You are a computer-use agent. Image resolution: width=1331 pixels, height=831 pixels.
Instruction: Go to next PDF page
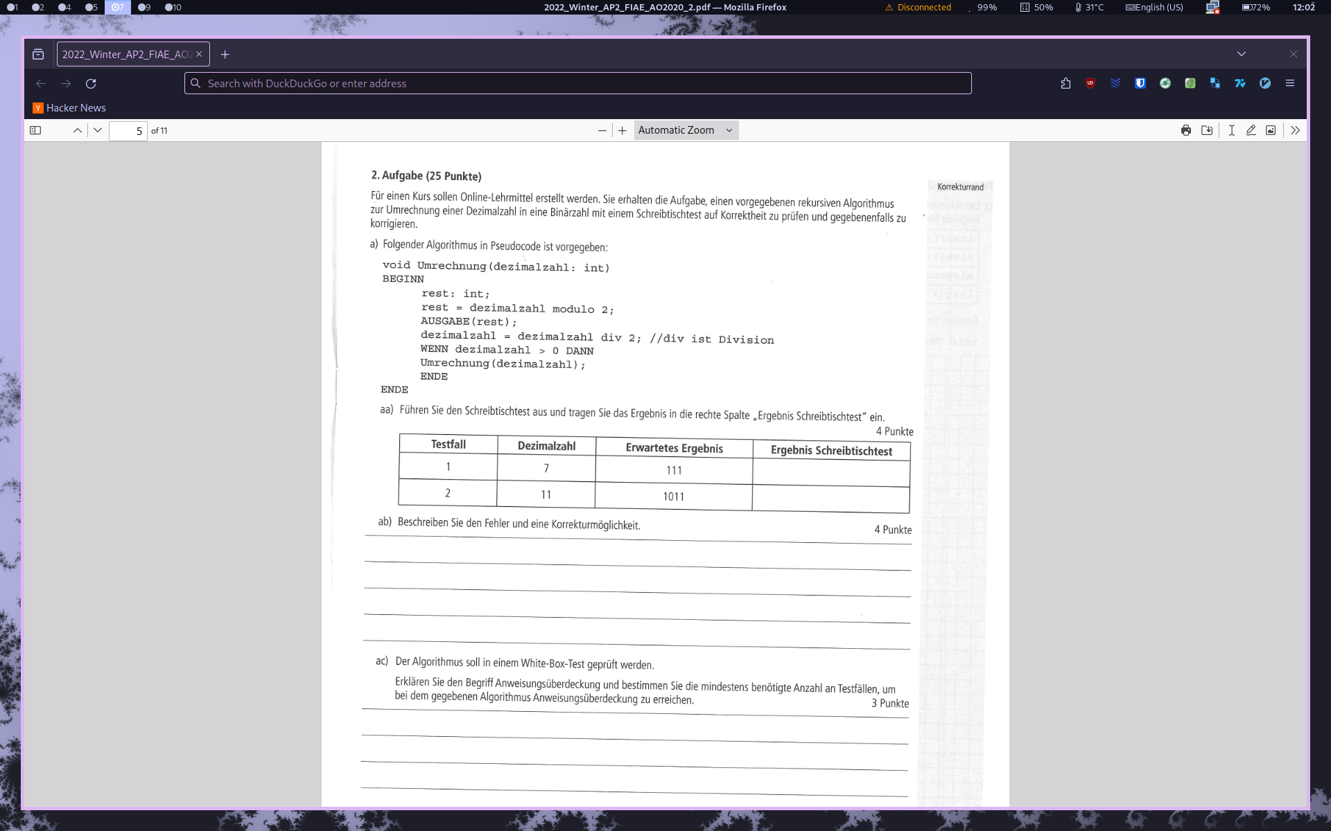98,130
